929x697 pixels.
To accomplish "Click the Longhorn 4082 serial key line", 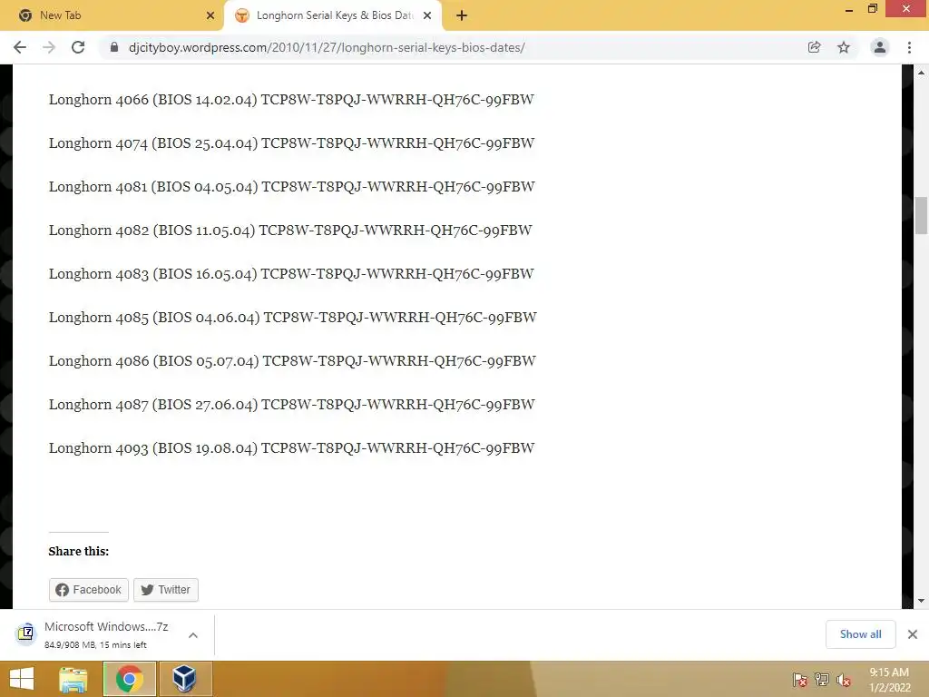I will coord(290,230).
